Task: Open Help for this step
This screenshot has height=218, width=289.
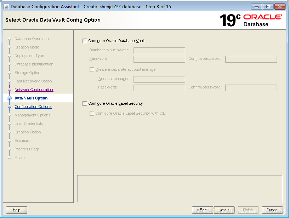Action: point(17,210)
